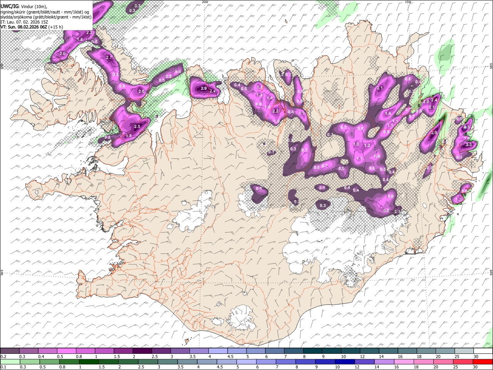This screenshot has width=493, height=370.
Task: Select the lower legend swatch labeled 25
Action: click(x=463, y=362)
